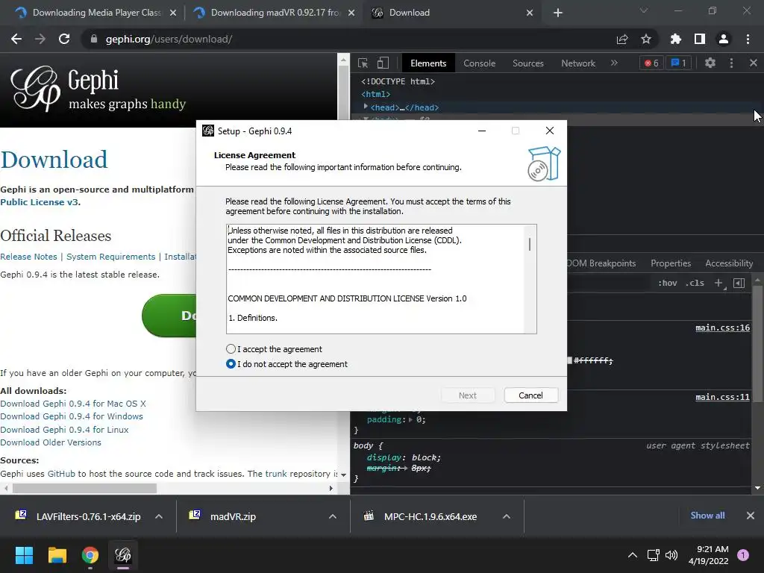Switch to the Console tab in DevTools
The image size is (764, 573).
479,63
